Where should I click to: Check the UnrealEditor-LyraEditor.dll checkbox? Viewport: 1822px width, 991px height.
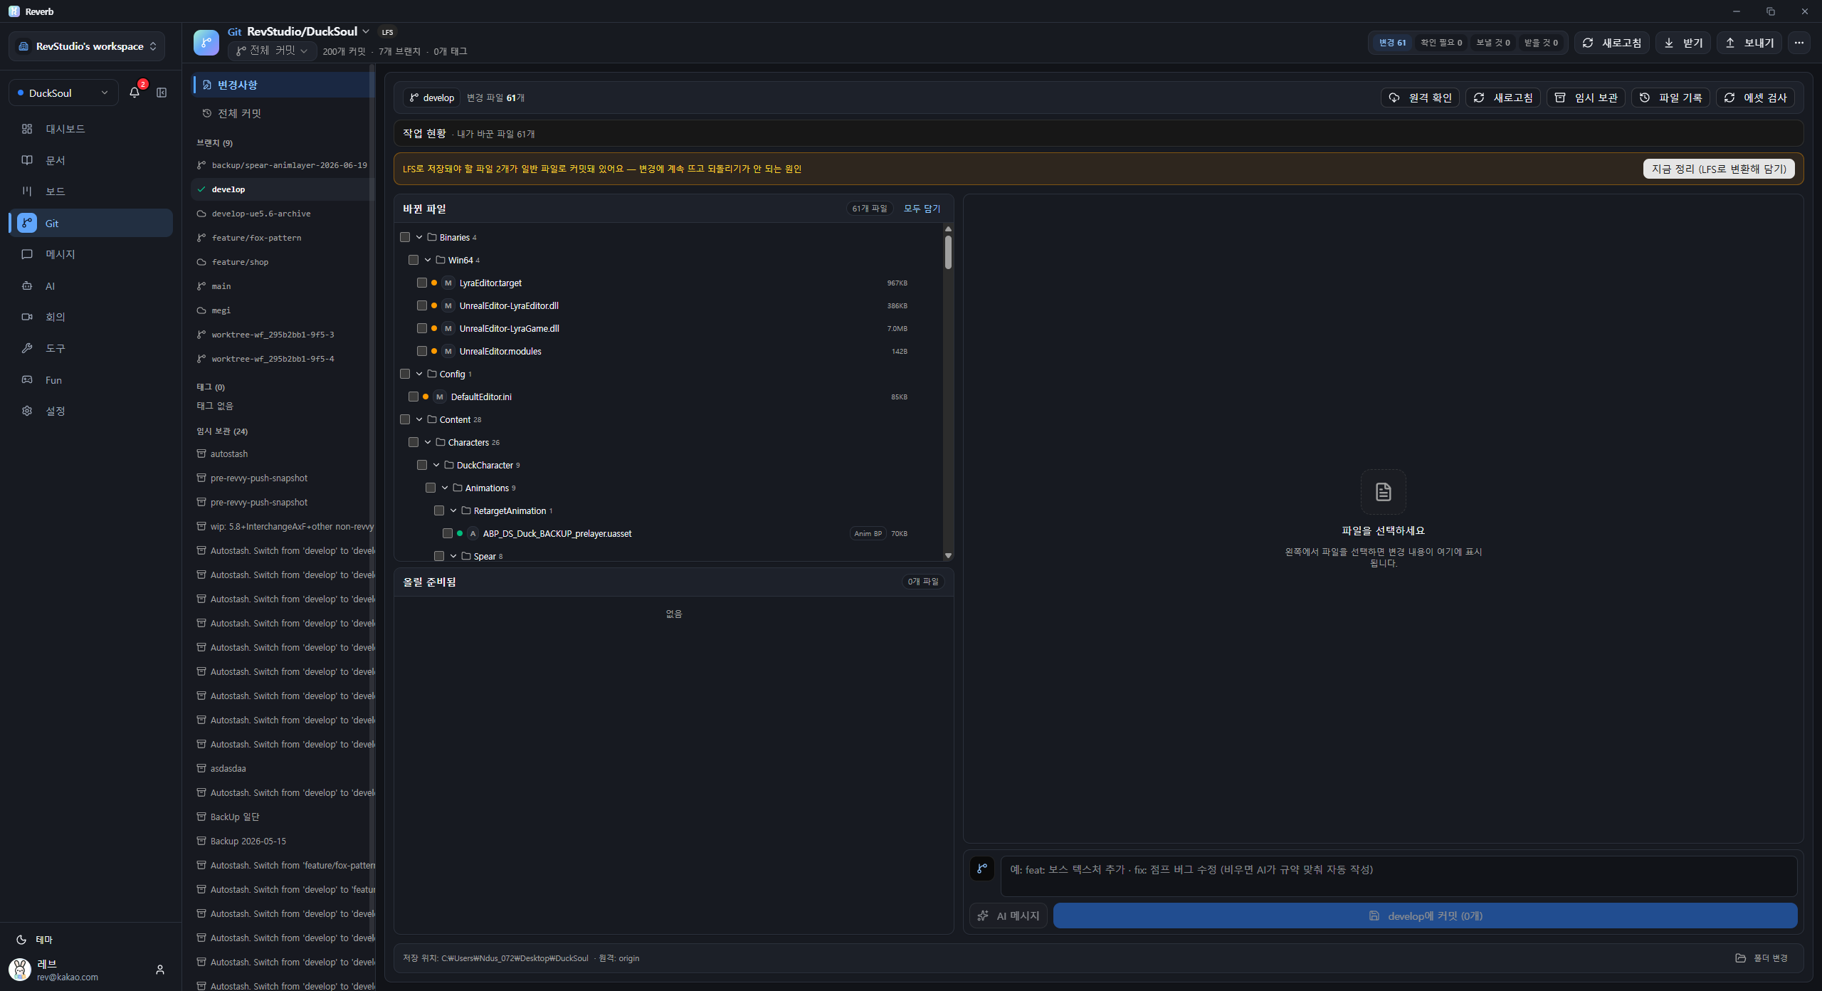422,305
